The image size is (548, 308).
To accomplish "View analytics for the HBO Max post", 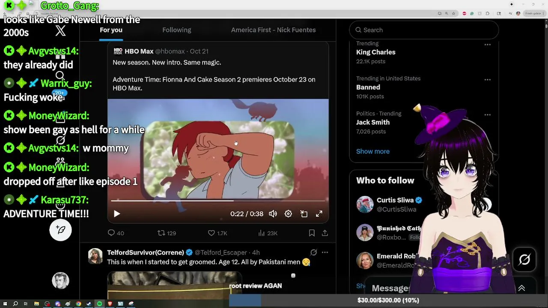I will (268, 233).
